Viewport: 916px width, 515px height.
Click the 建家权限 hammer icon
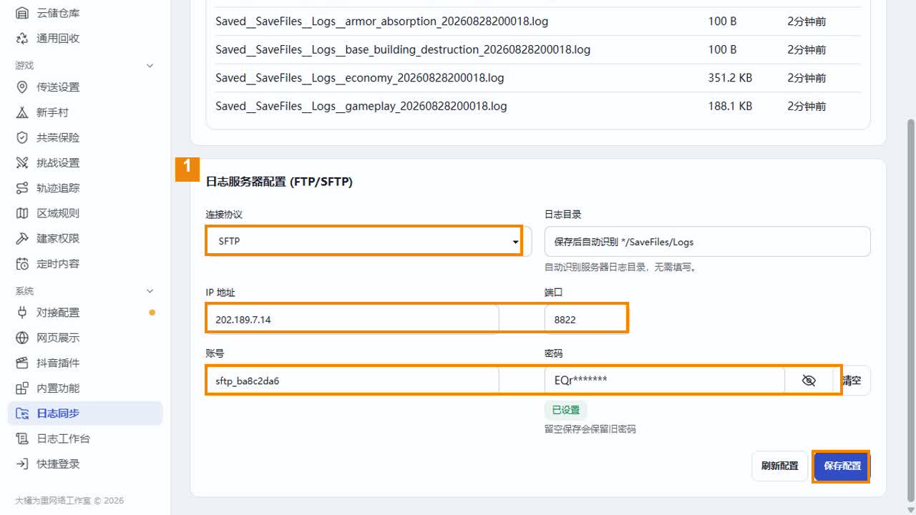(22, 238)
